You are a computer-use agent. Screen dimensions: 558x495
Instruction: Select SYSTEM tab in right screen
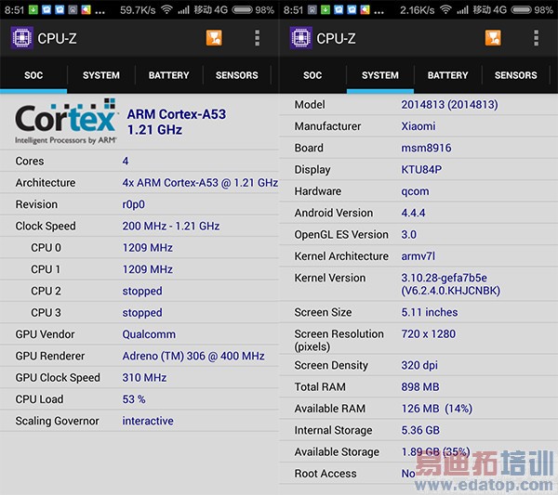pyautogui.click(x=380, y=75)
